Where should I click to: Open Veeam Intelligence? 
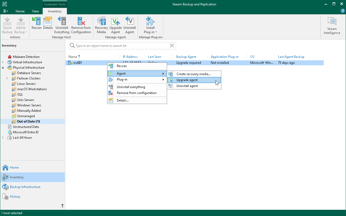[x=331, y=25]
